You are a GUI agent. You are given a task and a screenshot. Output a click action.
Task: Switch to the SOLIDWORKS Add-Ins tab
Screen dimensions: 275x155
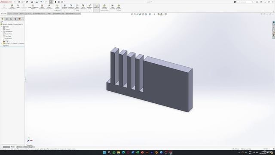click(39, 14)
